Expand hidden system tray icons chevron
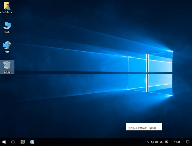 click(148, 142)
